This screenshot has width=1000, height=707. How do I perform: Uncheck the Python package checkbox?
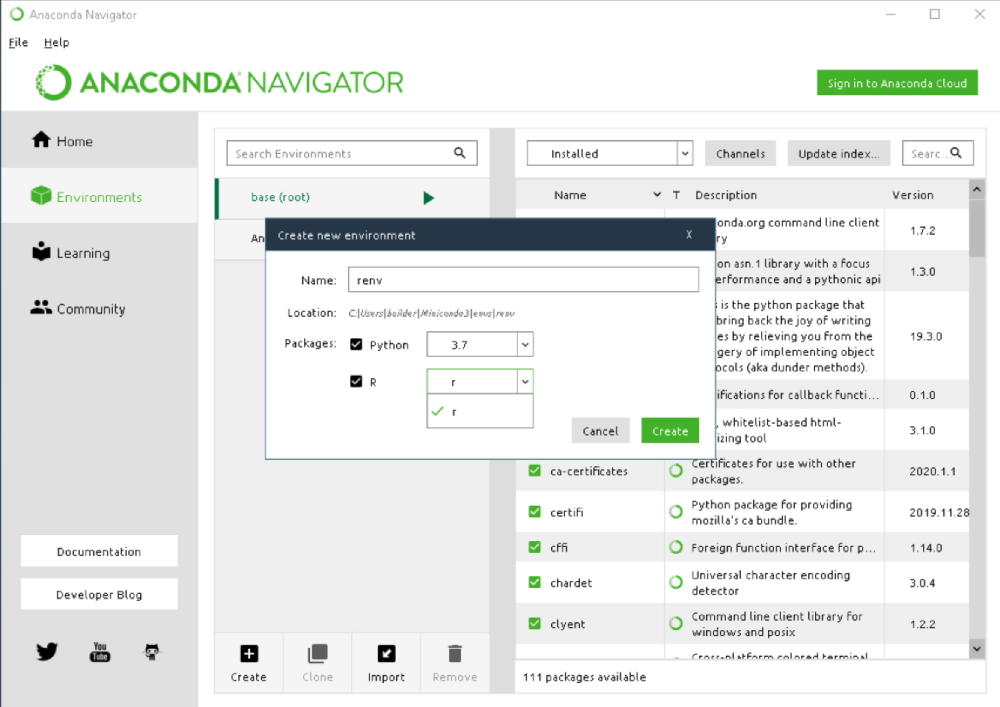pos(356,344)
